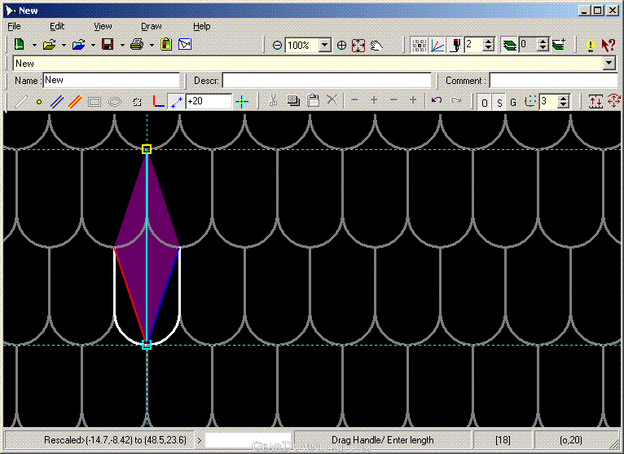Screen dimensions: 624x454
Task: Click the blue Undo arrow
Action: (x=436, y=100)
